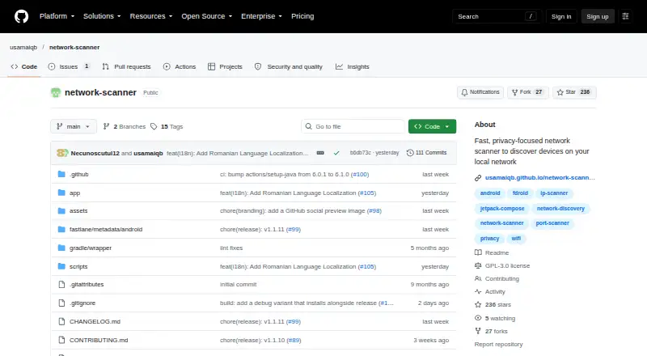Click the scripts folder icon
Screen dimensions: 647x356
coord(61,266)
